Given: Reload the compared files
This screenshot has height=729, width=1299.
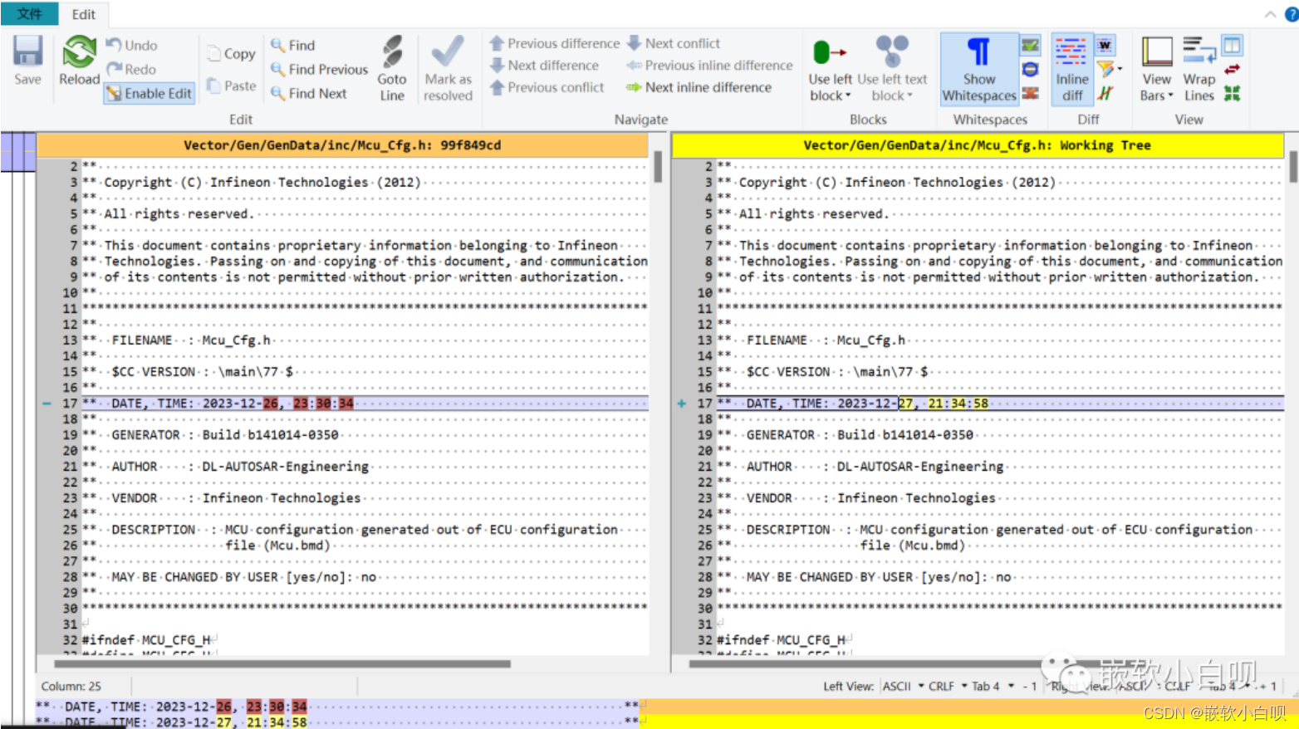Looking at the screenshot, I should point(79,61).
